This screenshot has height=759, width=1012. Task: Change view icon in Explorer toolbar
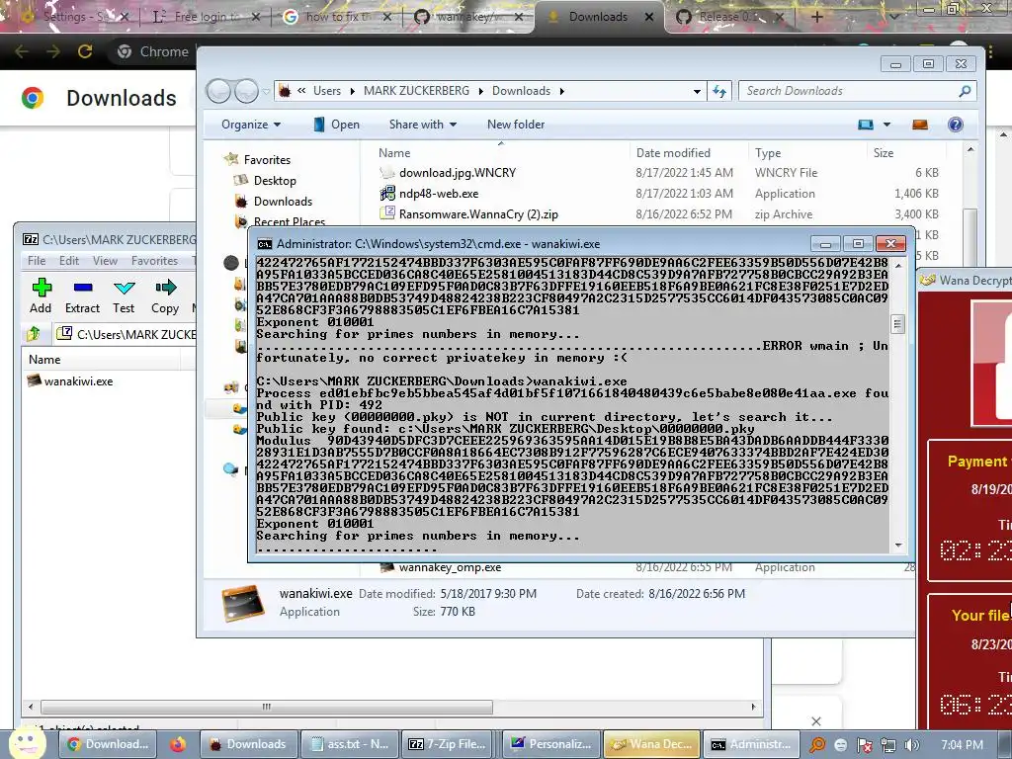866,125
